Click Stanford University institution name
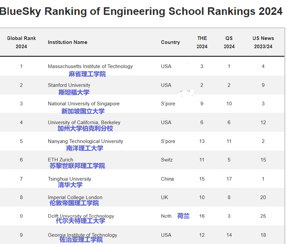Screen dimensions: 287x244 [69, 85]
